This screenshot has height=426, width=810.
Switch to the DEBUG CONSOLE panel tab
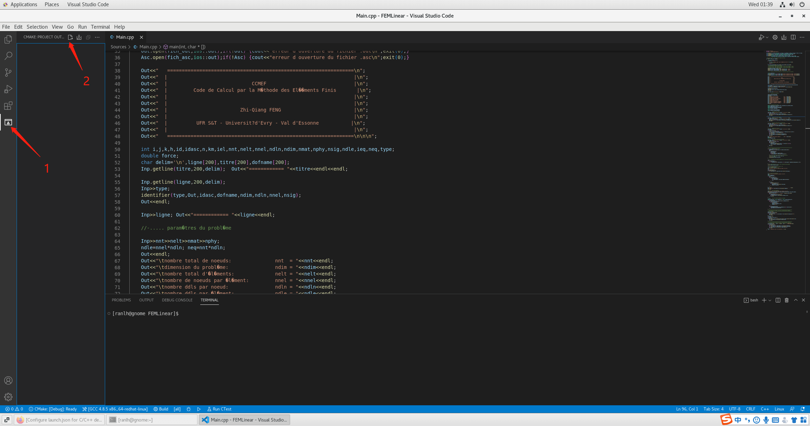tap(177, 300)
